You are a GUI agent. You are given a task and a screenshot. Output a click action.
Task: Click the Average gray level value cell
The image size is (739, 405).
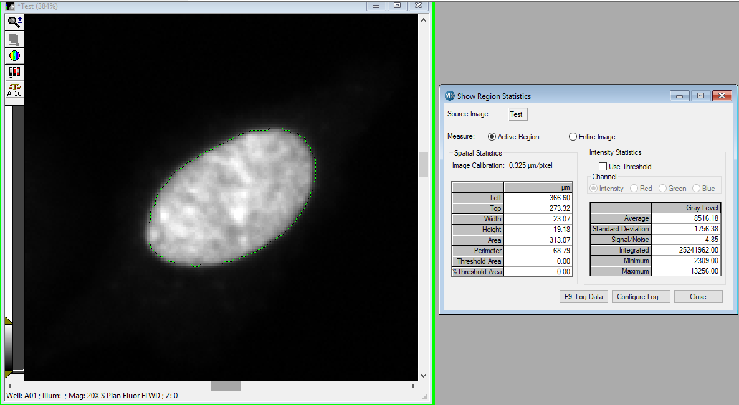point(686,218)
